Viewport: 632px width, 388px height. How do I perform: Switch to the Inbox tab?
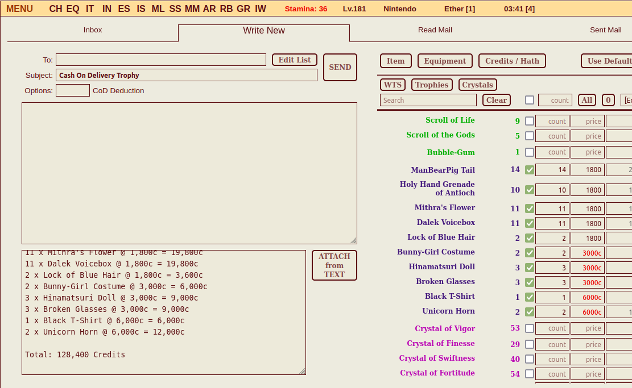click(93, 30)
